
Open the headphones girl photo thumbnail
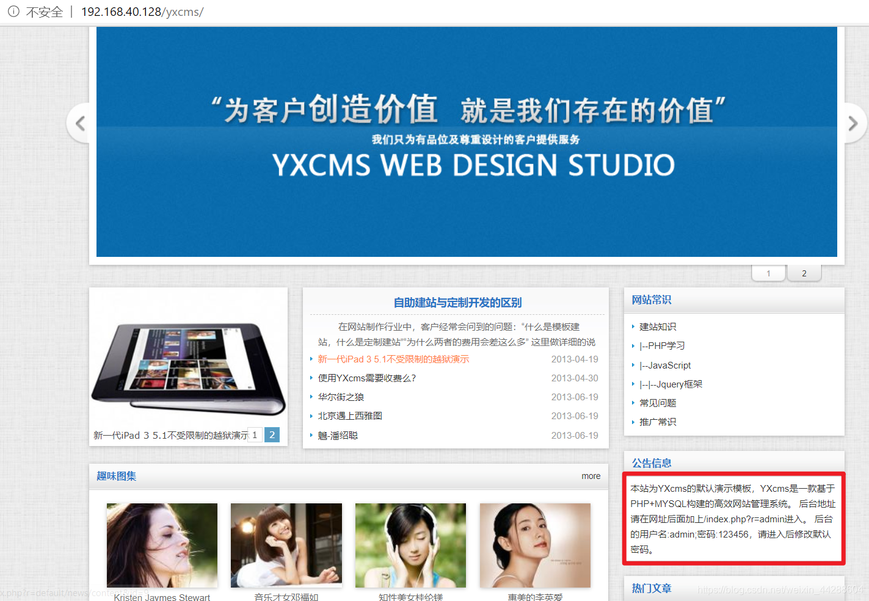pos(410,545)
